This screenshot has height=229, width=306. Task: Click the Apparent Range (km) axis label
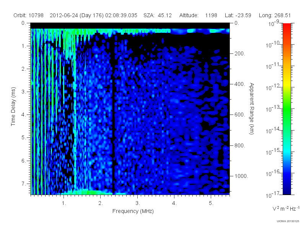pos(252,108)
